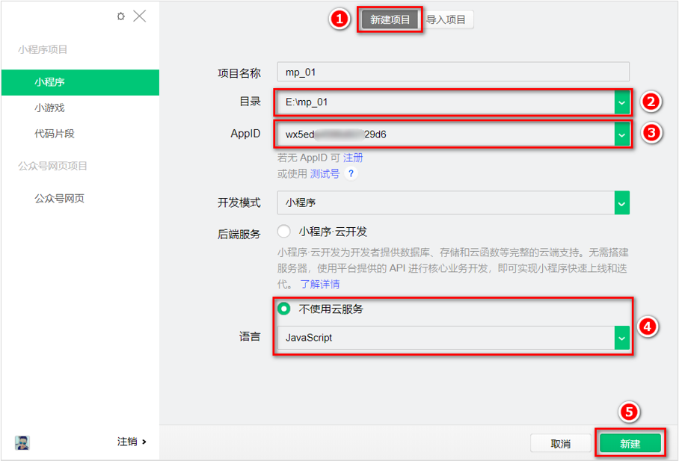Close the project dialog with X icon
679x461 pixels.
(139, 16)
